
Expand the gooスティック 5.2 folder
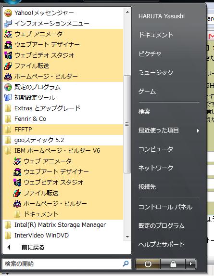click(x=63, y=140)
